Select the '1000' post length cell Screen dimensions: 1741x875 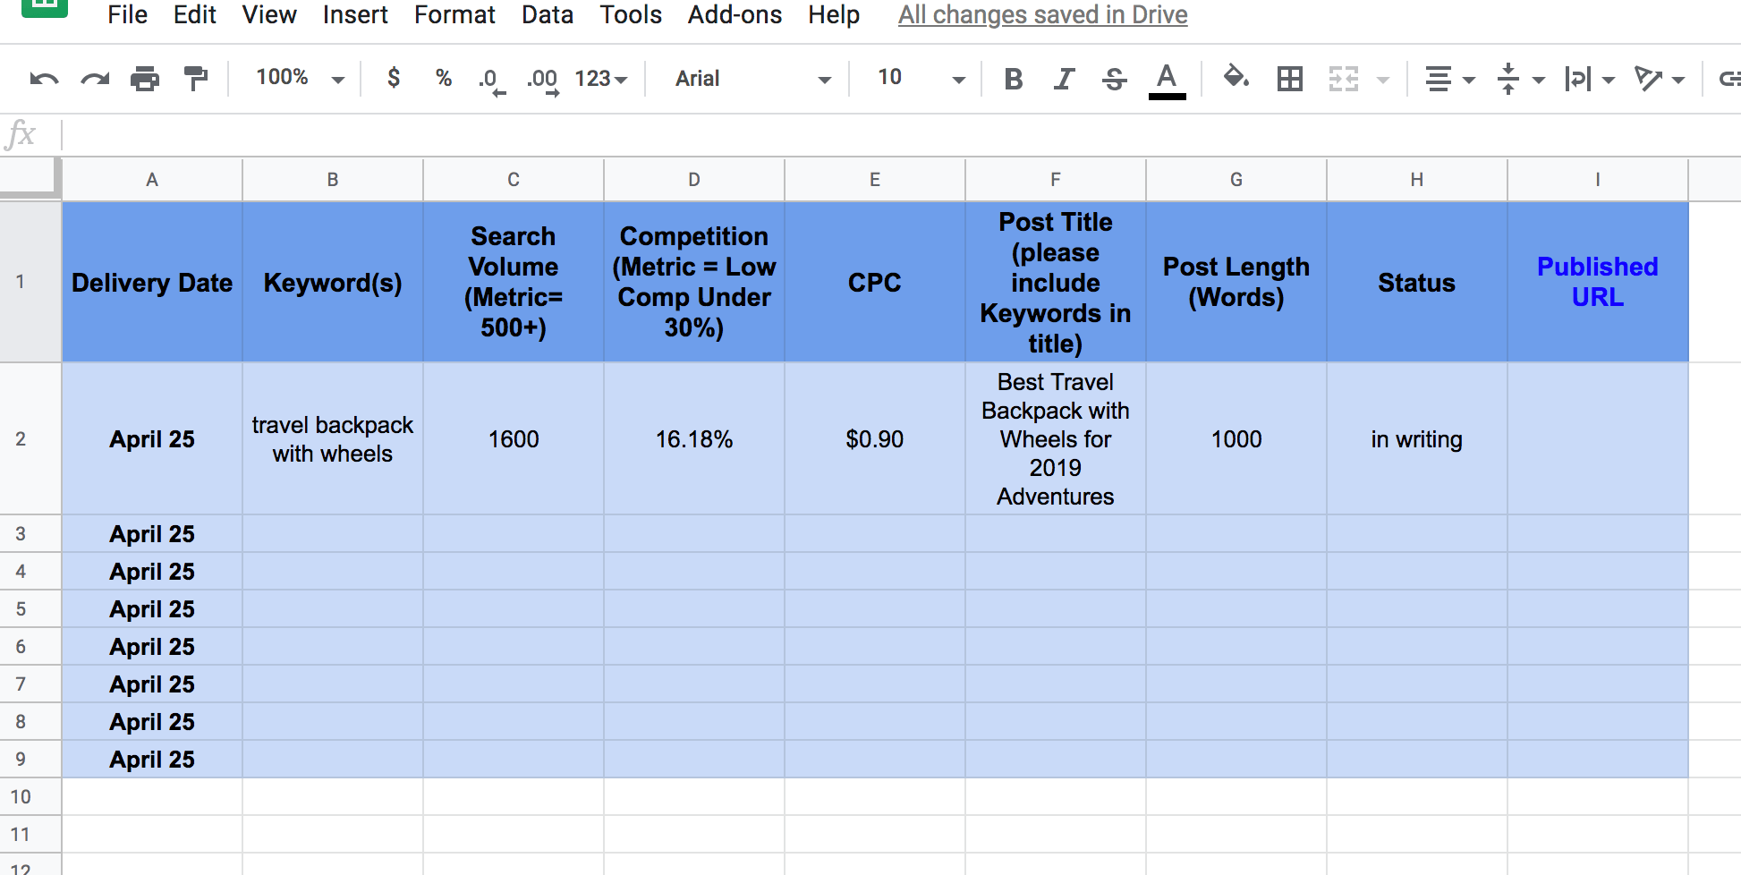click(1236, 438)
